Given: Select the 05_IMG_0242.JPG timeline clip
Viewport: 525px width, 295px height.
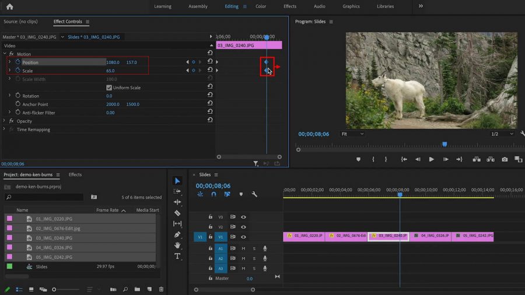Looking at the screenshot, I should click(x=473, y=237).
